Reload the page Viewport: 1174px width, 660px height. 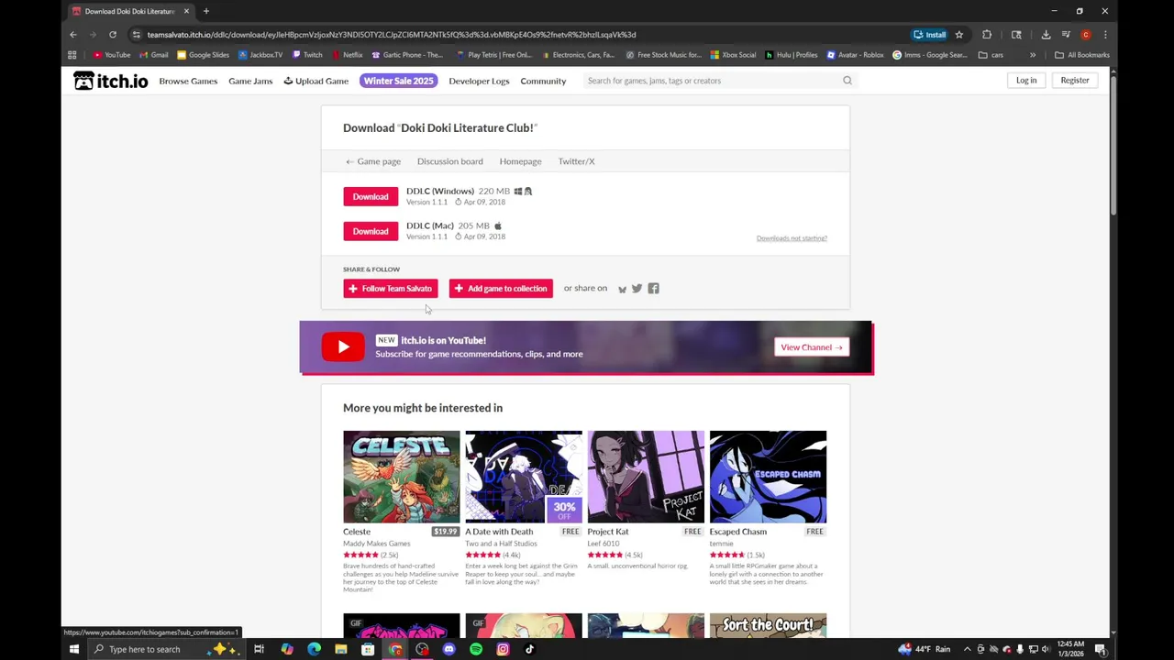(x=113, y=35)
